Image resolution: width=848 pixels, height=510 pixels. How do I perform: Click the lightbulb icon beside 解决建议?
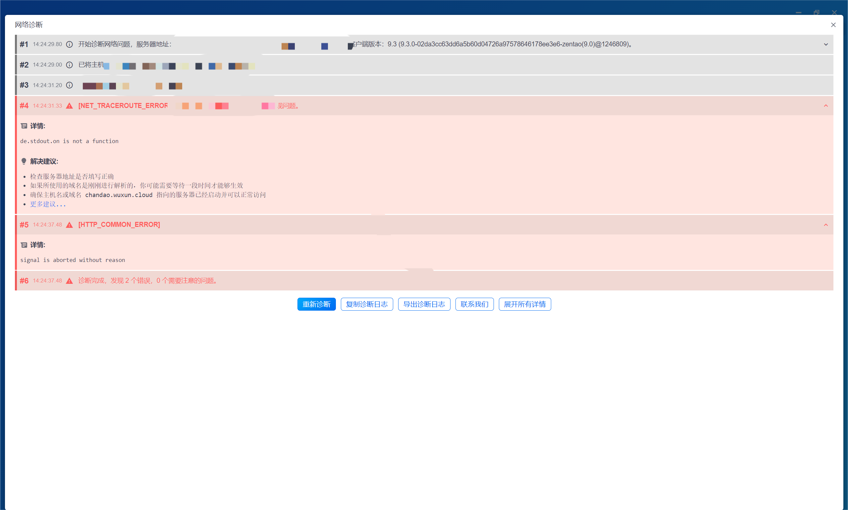24,162
